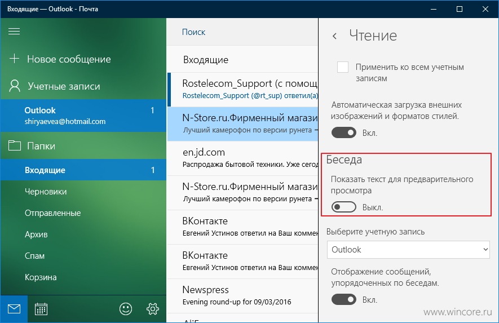Image resolution: width=499 pixels, height=323 pixels.
Task: Click Учетные записи label
Action: (x=64, y=86)
